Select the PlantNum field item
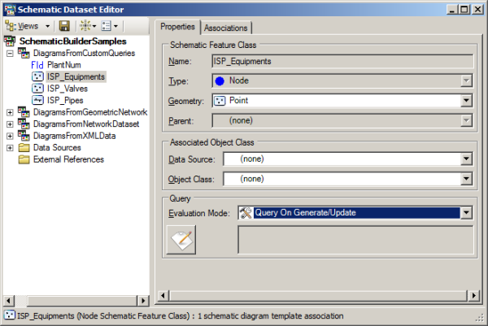488x326 pixels. coord(64,65)
